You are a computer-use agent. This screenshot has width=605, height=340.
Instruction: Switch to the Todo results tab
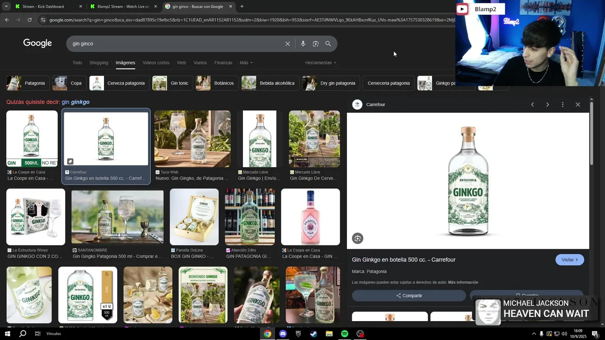(x=77, y=63)
